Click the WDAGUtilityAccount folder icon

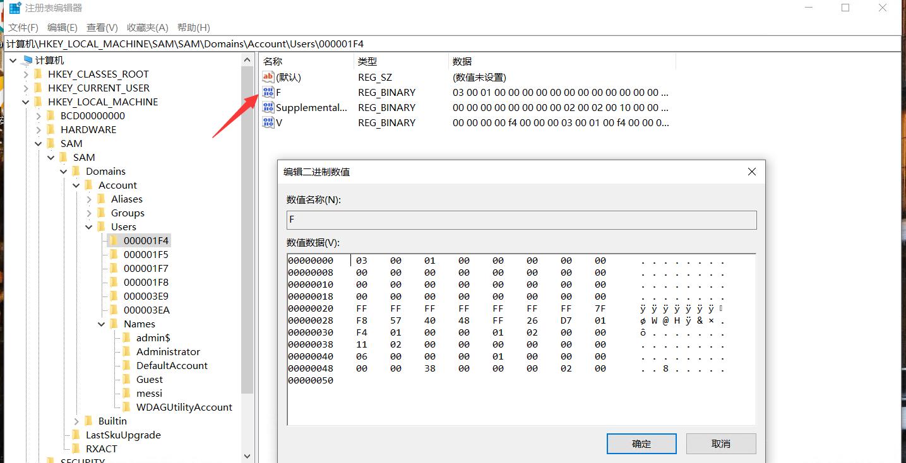coord(127,407)
